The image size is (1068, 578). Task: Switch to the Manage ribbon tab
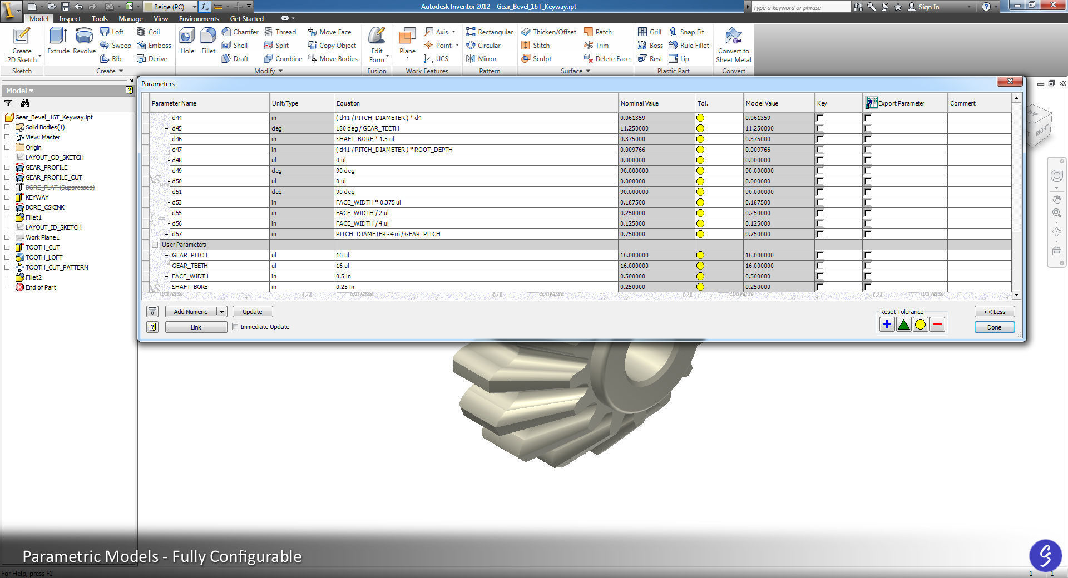tap(131, 18)
